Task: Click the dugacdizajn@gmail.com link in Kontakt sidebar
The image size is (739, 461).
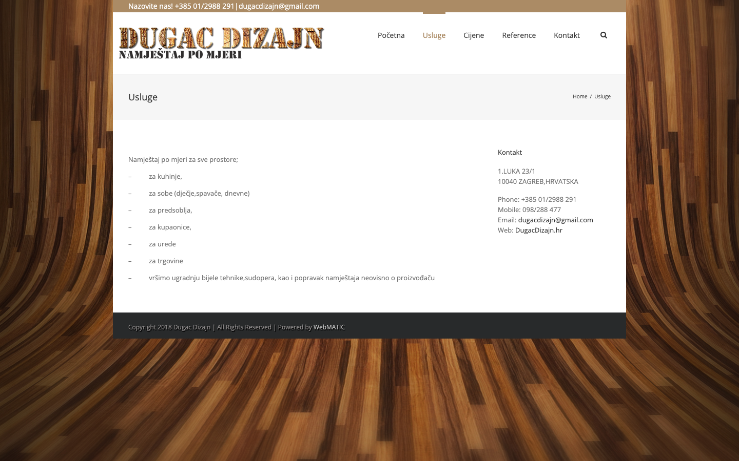Action: click(555, 220)
